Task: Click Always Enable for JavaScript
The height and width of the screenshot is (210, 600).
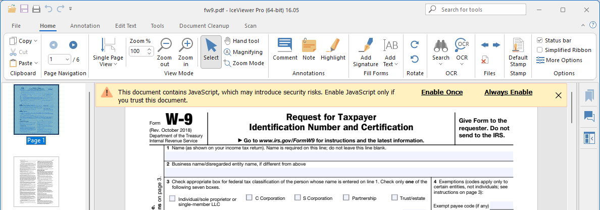Action: [x=508, y=92]
